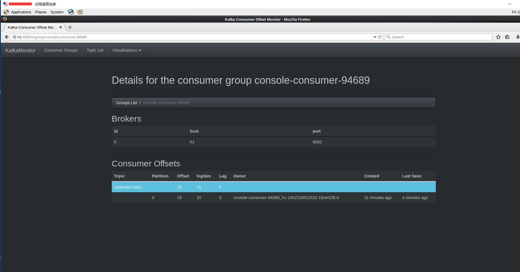Open URL history dropdown arrow
Viewport: 520px width, 272px height.
(x=375, y=37)
